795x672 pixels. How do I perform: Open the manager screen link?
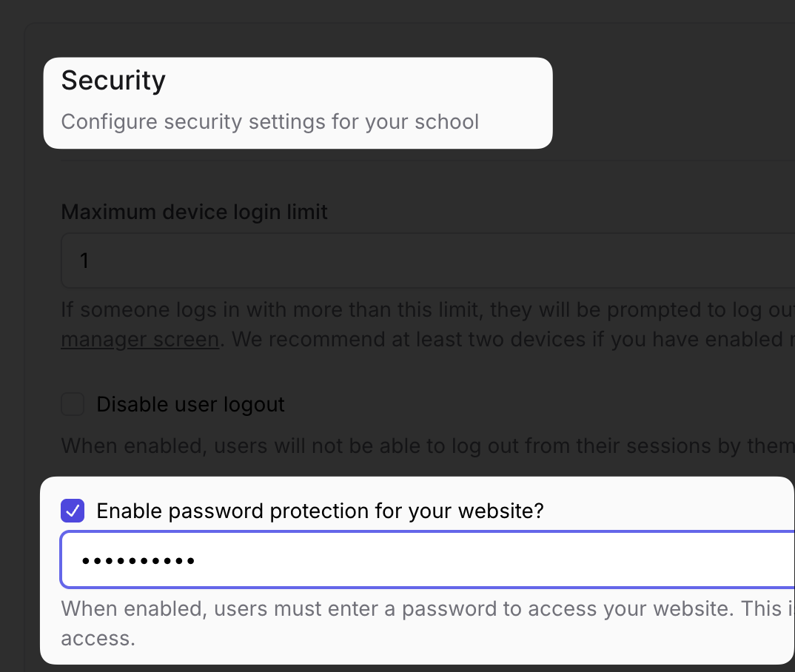tap(140, 340)
